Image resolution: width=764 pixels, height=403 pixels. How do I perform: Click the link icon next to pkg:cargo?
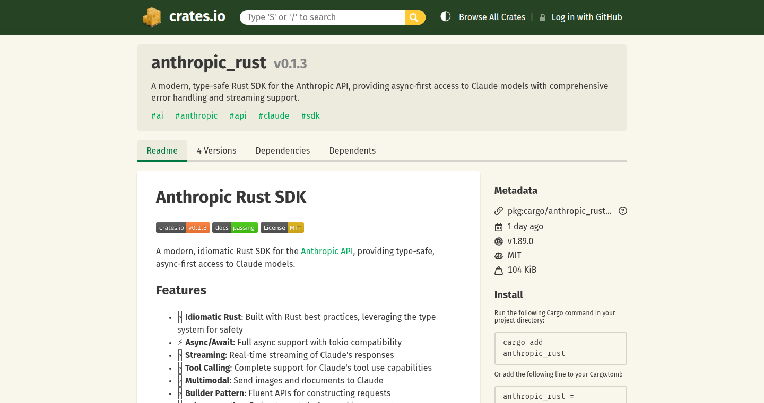(499, 211)
